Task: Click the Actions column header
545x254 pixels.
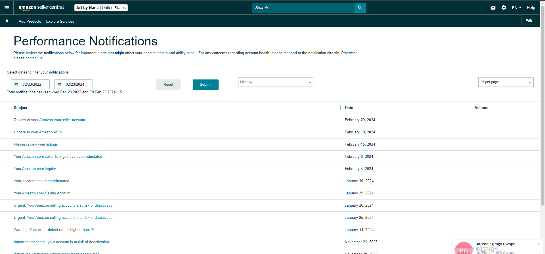Action: click(x=481, y=108)
